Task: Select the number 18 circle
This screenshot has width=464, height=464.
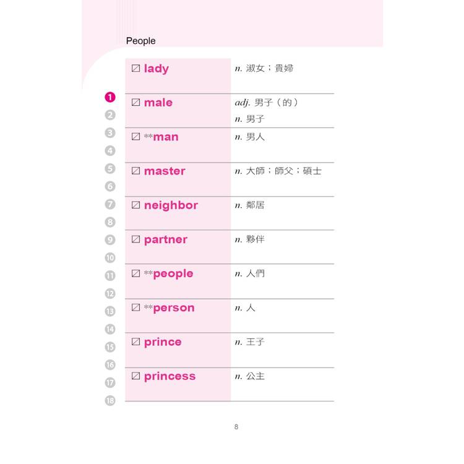Action: [110, 400]
